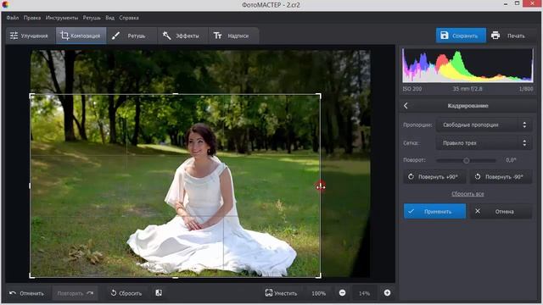Go back using the arrow beside Кадрирование
Image resolution: width=543 pixels, height=305 pixels.
click(406, 106)
